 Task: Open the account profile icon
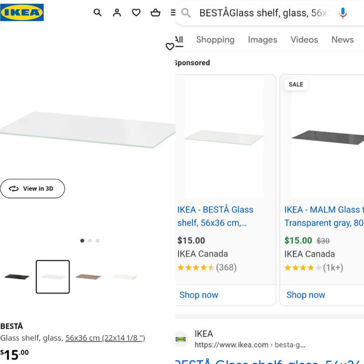point(117,13)
